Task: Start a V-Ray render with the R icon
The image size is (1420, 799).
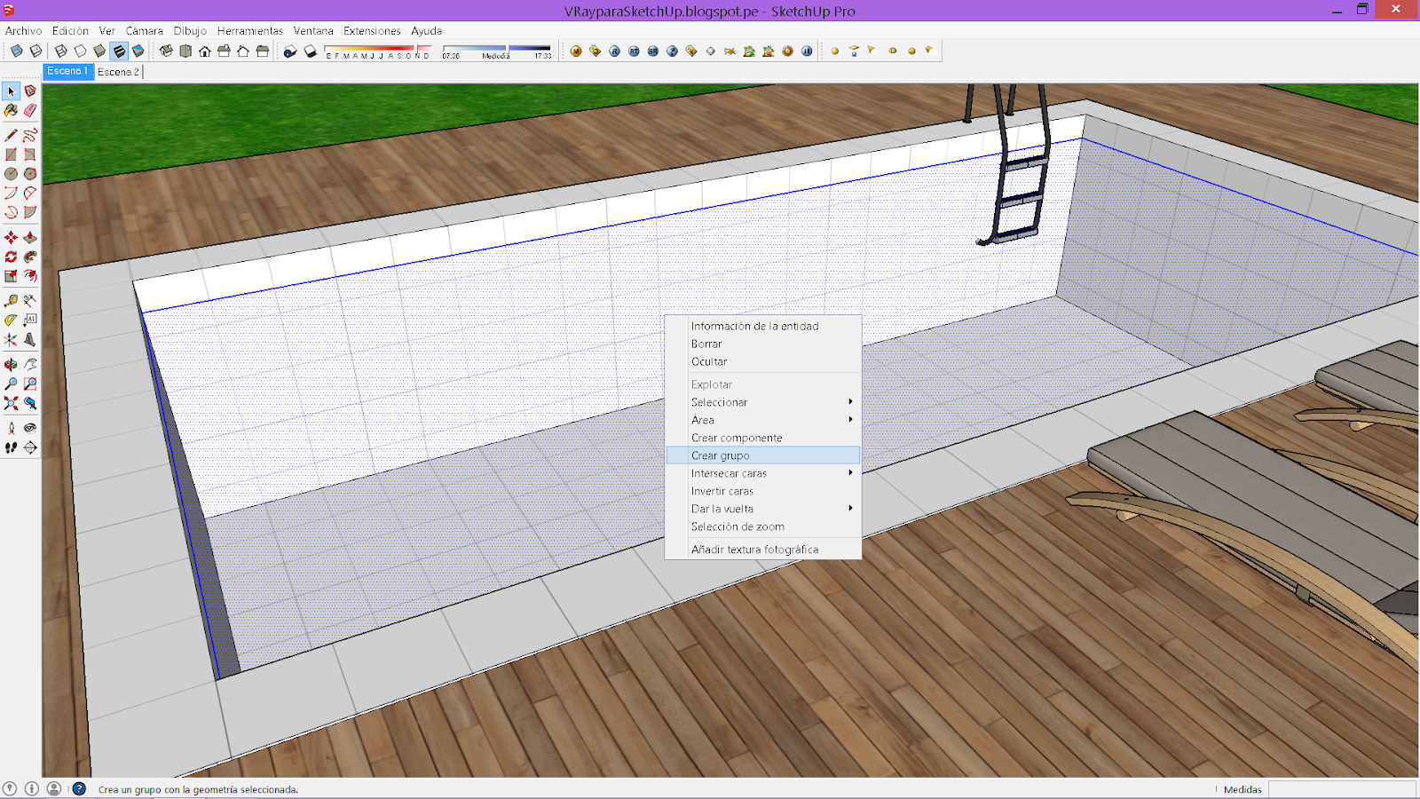Action: tap(612, 51)
